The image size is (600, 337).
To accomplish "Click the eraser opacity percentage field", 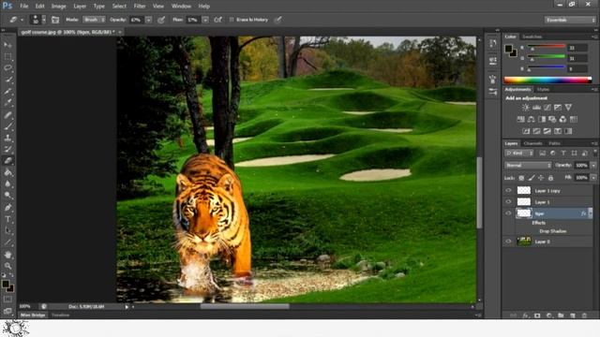I will [x=137, y=20].
